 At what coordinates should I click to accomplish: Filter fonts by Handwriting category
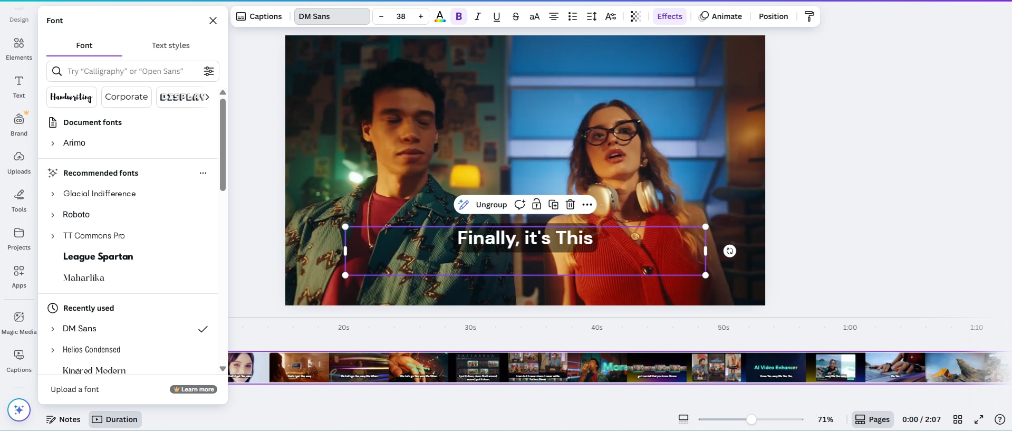[71, 97]
